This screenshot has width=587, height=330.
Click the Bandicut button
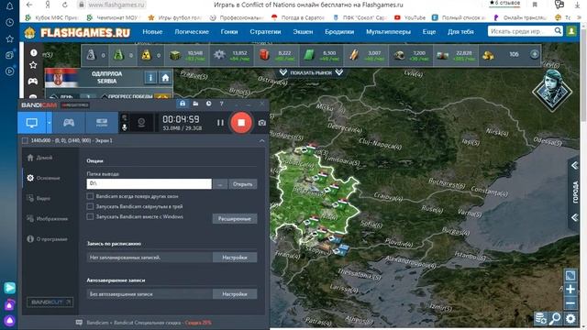click(x=50, y=302)
